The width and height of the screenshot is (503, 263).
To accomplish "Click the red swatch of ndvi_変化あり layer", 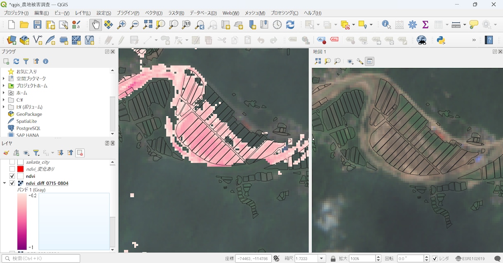I will pos(20,169).
